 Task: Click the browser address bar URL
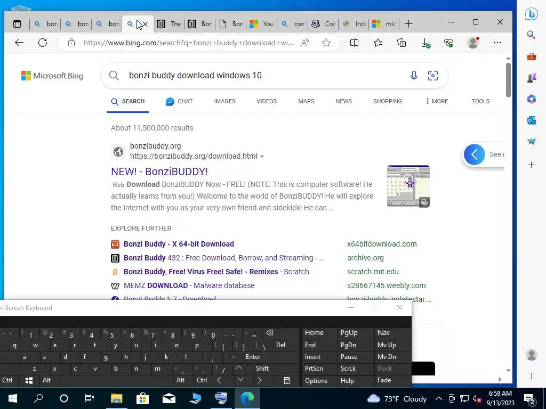coord(188,43)
